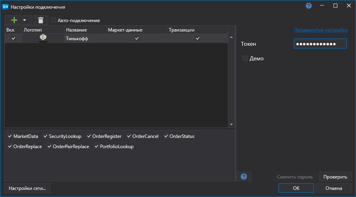Click the green plus add connection icon

tap(14, 20)
